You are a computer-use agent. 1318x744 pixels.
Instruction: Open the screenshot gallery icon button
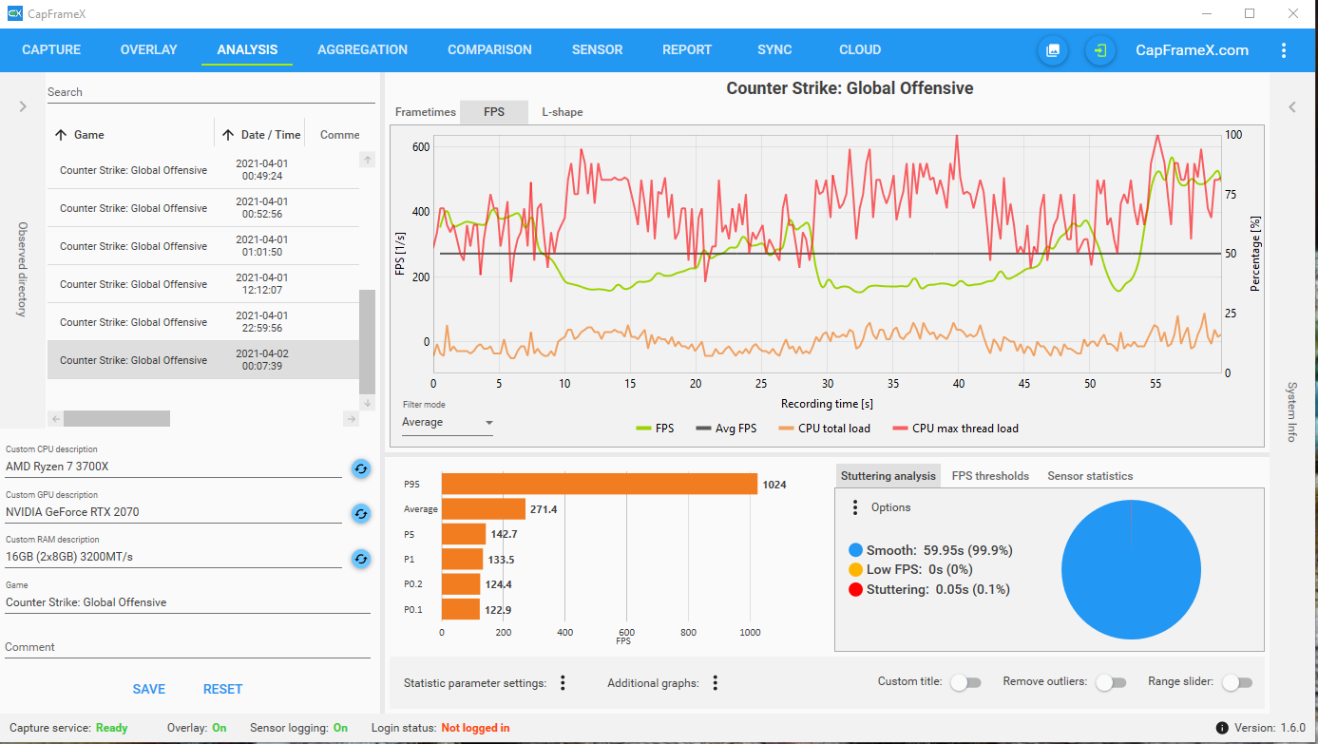1053,50
